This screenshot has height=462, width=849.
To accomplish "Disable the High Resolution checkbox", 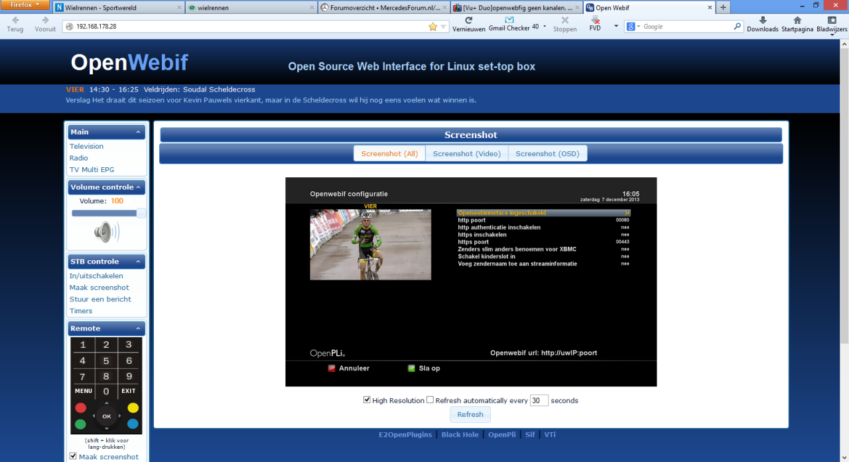I will click(367, 400).
